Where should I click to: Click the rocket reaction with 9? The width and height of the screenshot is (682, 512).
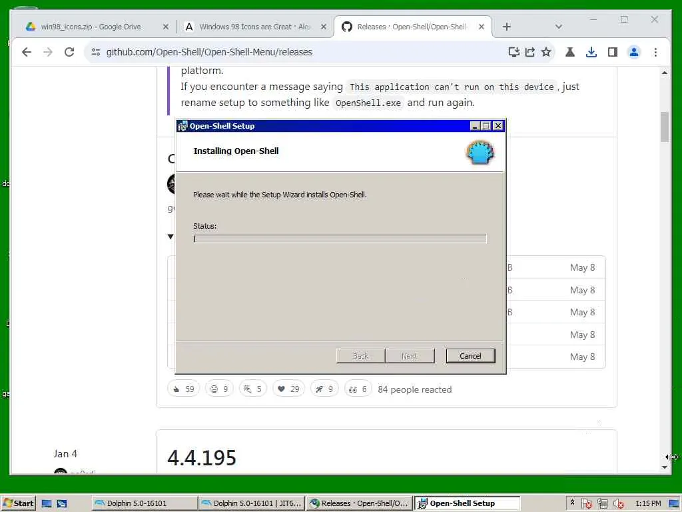click(324, 389)
